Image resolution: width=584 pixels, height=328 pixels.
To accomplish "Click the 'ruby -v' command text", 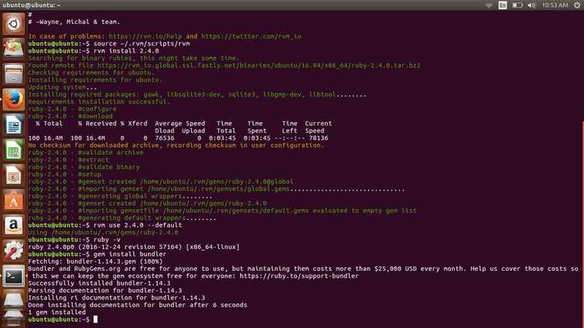I will [x=107, y=239].
